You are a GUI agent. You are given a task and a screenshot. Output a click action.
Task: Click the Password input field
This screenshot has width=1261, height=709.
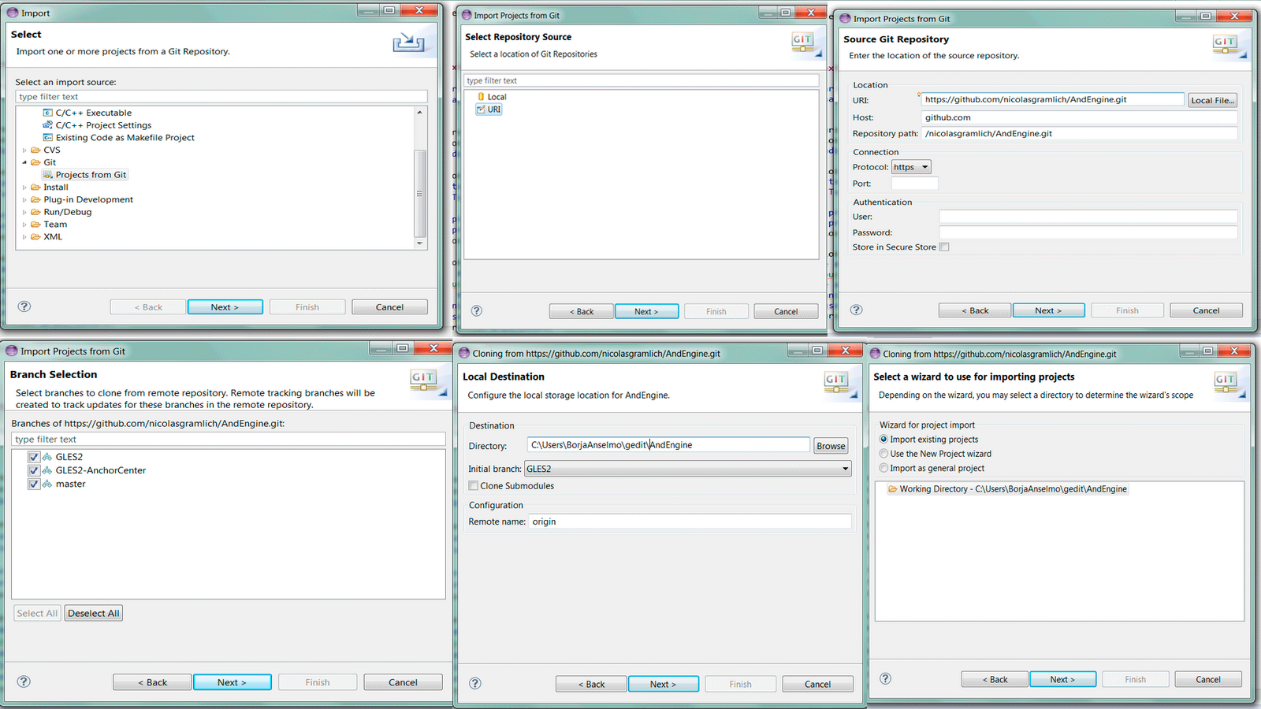click(x=1088, y=232)
